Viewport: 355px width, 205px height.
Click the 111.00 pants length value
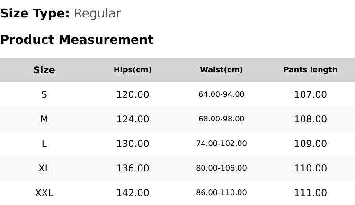310,193
